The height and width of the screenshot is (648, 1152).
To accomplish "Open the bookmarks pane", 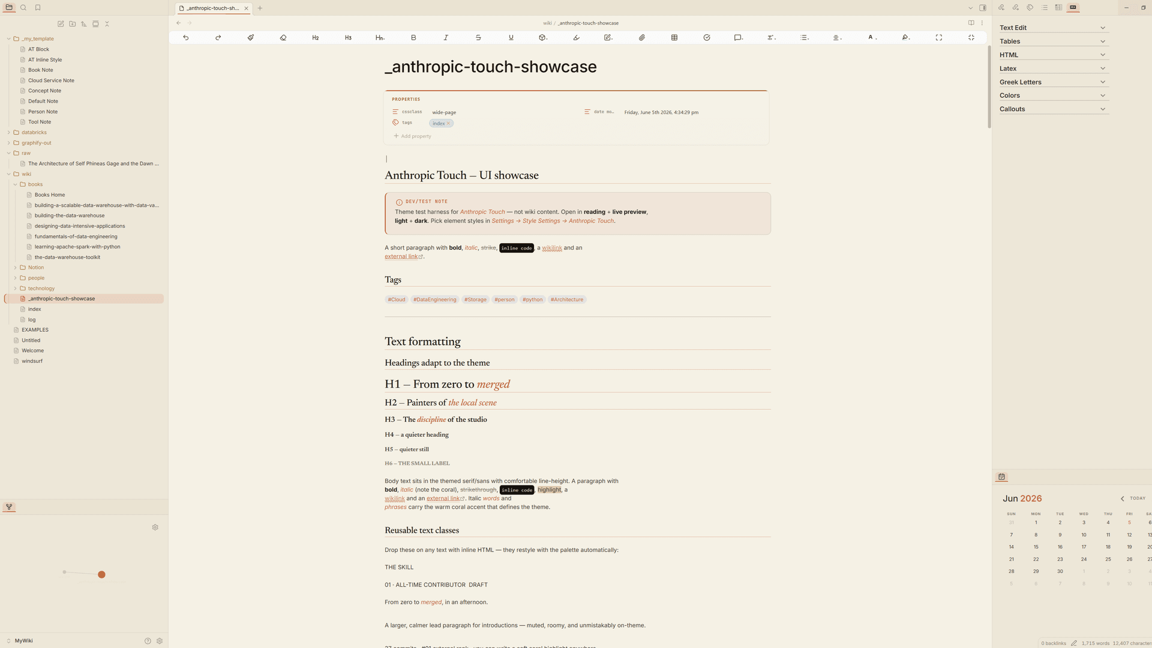I will click(x=38, y=8).
